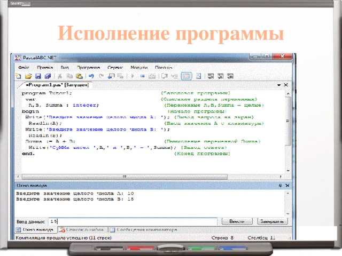Screen dimensions: 342x256
Task: Click the editor horizontal scrollbar thumb
Action: 125,177
